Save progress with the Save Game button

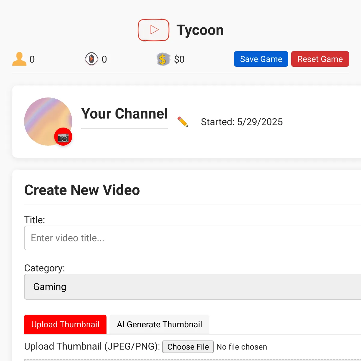pyautogui.click(x=261, y=59)
